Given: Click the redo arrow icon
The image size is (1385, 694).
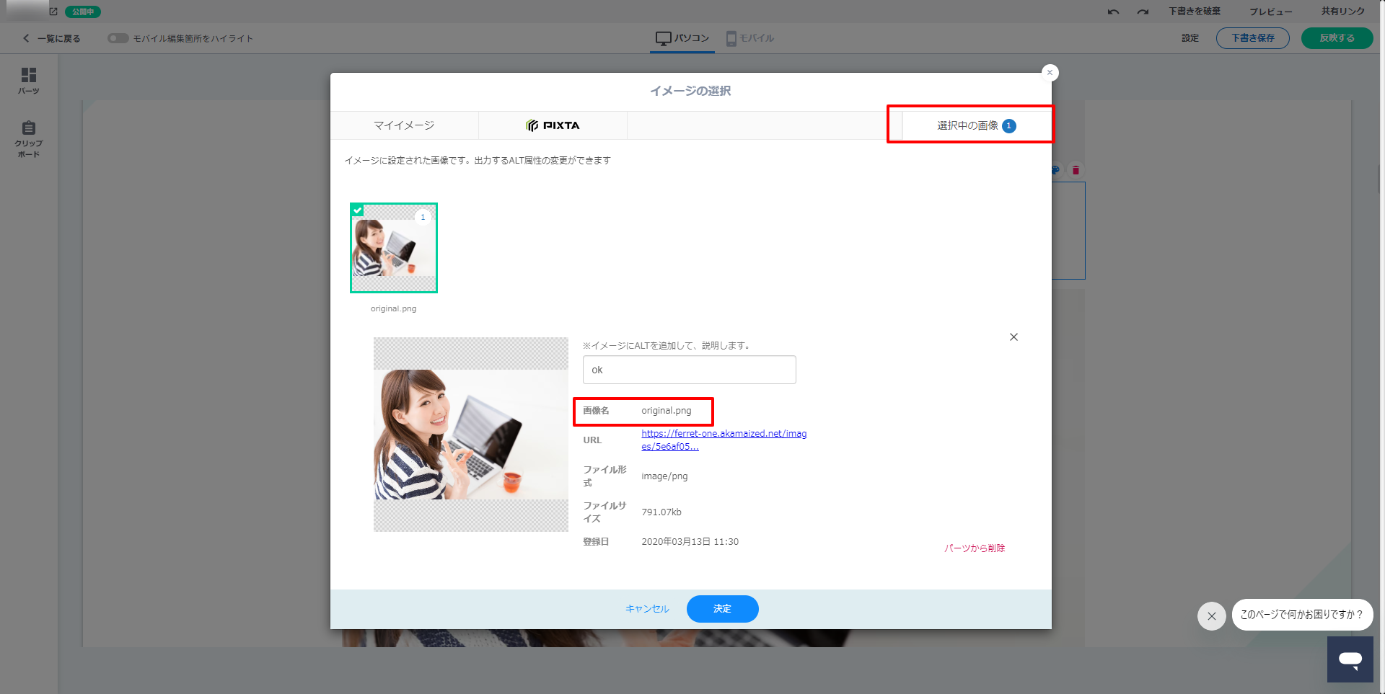Looking at the screenshot, I should click(1143, 12).
